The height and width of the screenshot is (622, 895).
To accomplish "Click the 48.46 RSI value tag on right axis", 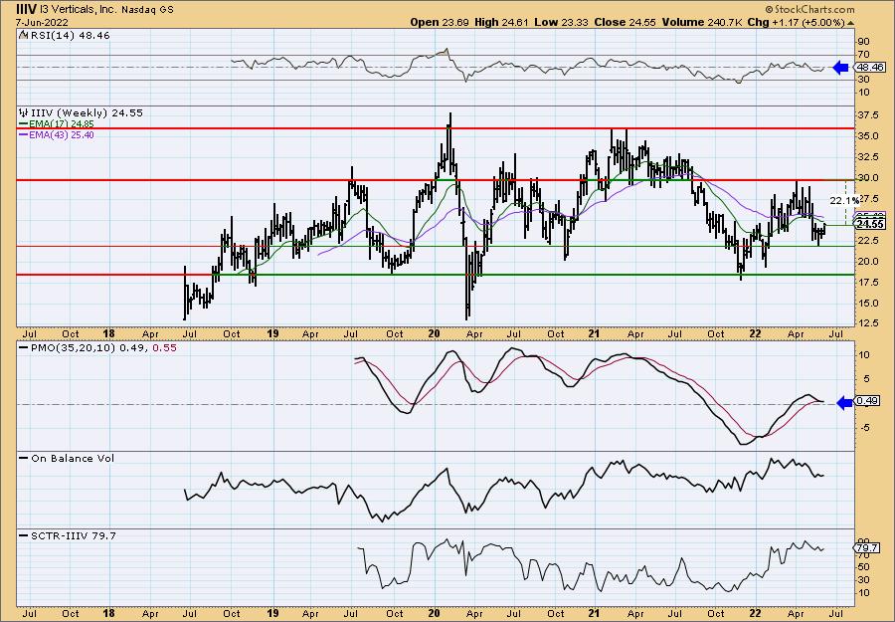I will click(x=870, y=68).
